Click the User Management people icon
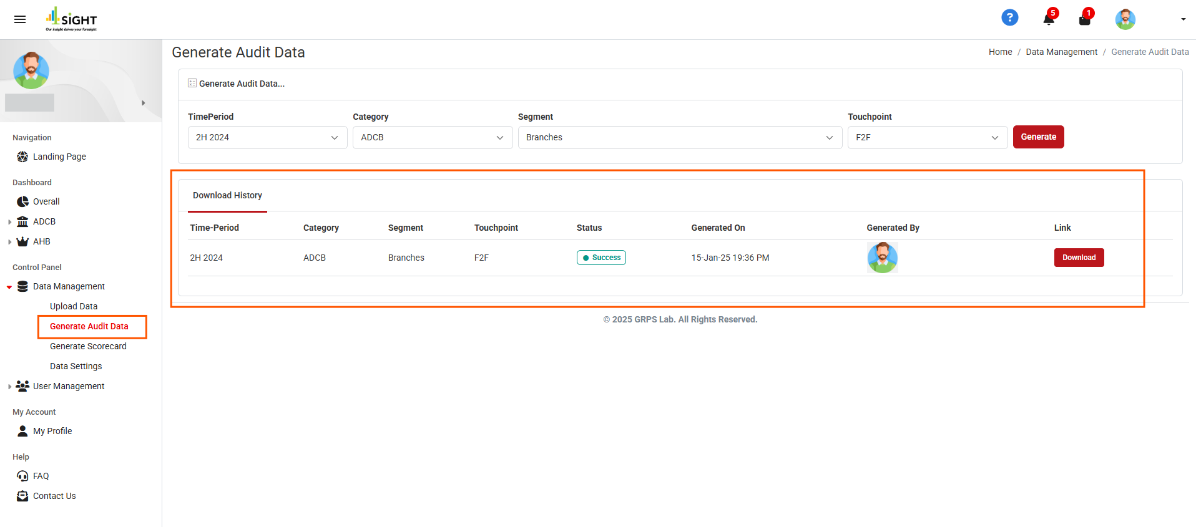This screenshot has width=1196, height=527. pyautogui.click(x=22, y=386)
